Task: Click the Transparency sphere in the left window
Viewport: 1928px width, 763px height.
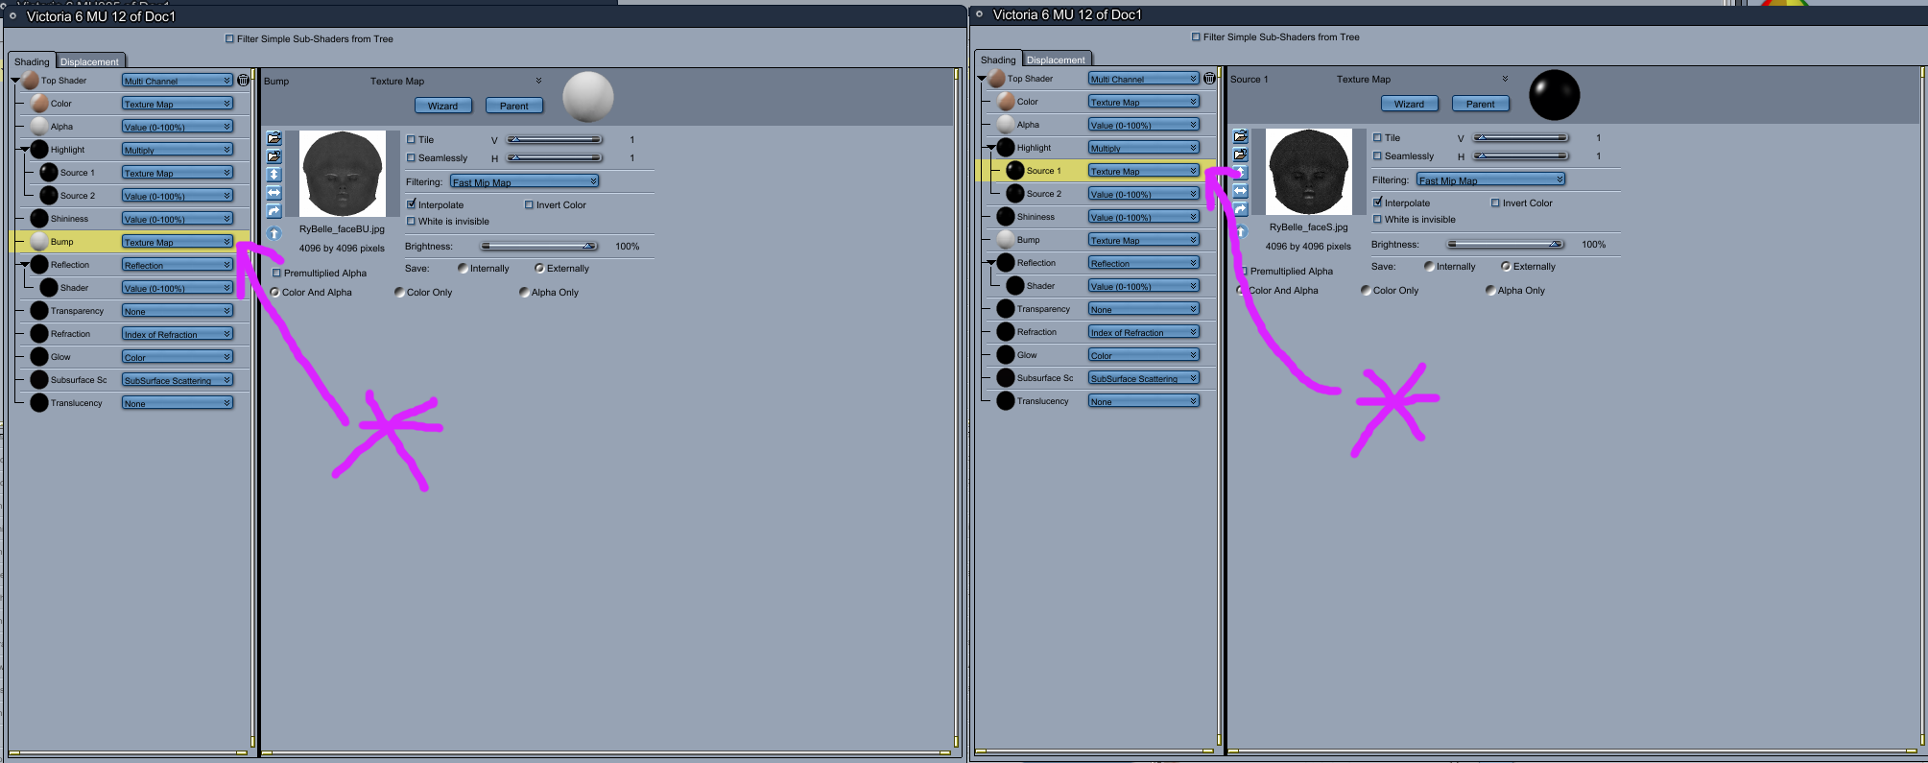Action: pos(39,311)
